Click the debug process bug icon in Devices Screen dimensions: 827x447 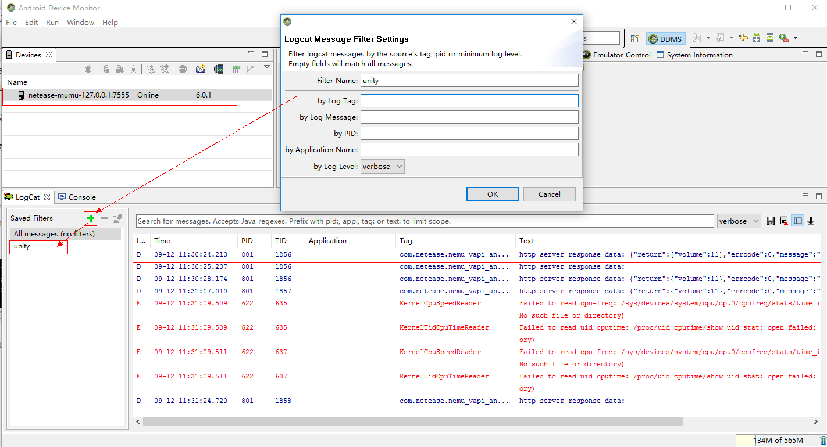(88, 69)
